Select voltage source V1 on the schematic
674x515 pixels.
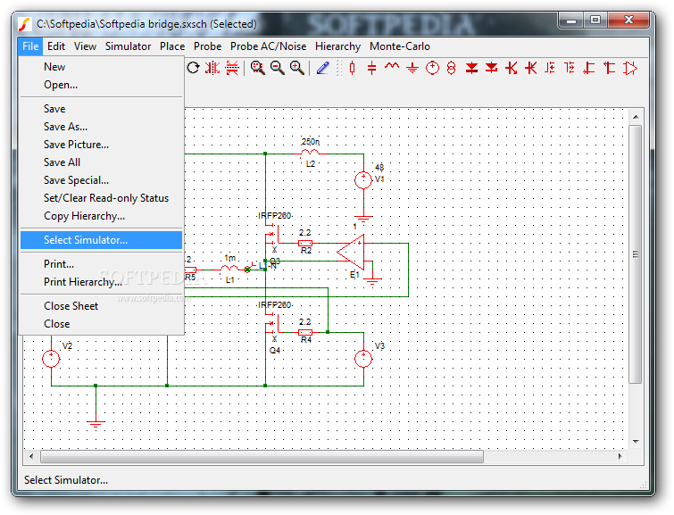coord(363,180)
